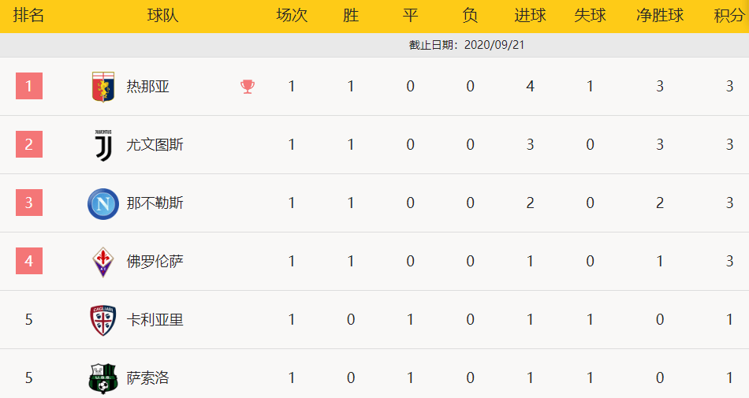Click the Fiorentina (佛罗伦萨) crest

click(x=103, y=262)
